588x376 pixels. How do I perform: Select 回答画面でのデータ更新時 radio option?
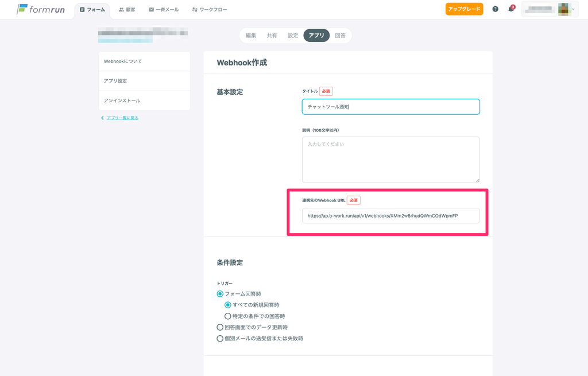click(x=220, y=327)
